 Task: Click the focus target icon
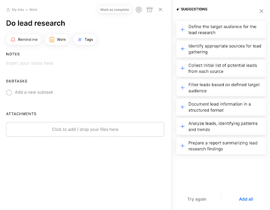coord(139,9)
